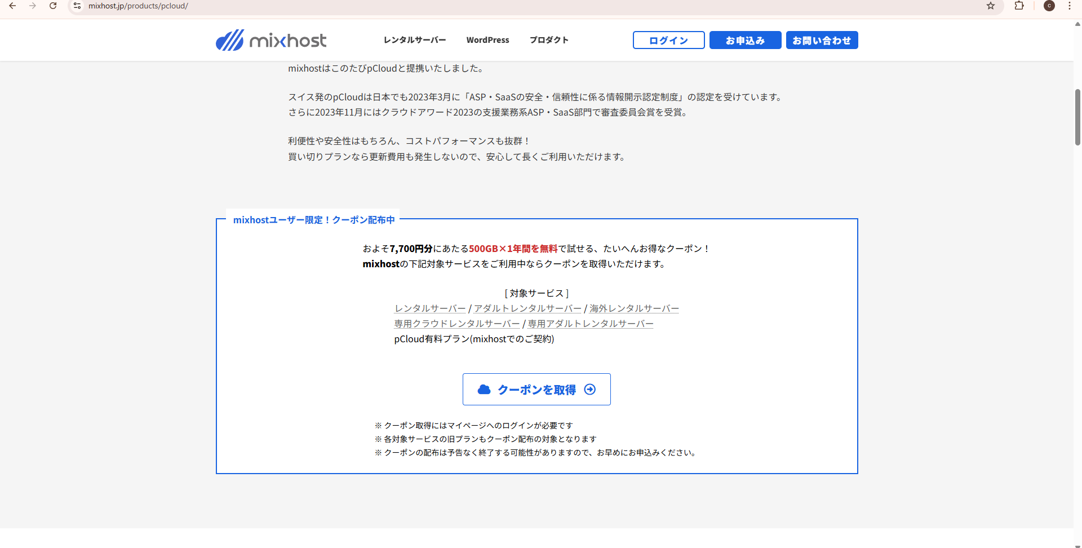1082x548 pixels.
Task: Open the Chrome three-dot menu
Action: pos(1069,6)
